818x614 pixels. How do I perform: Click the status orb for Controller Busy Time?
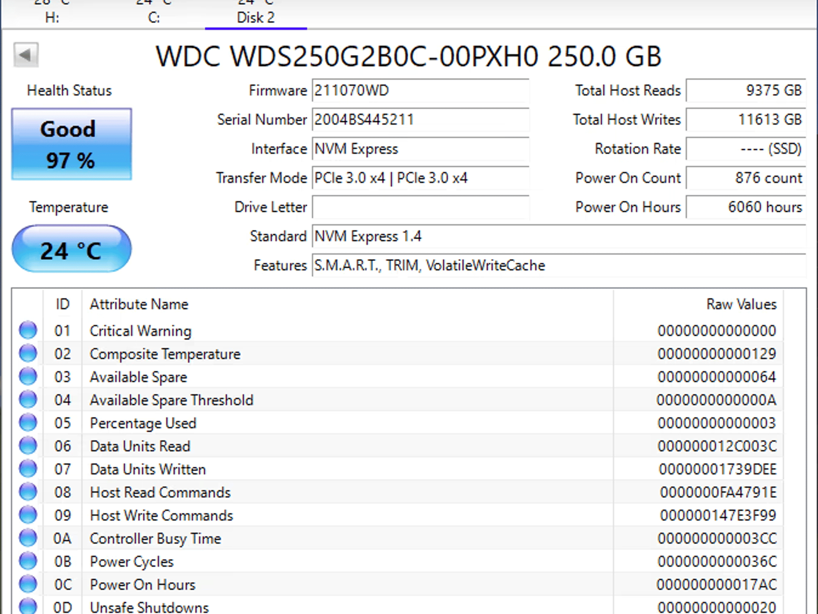tap(28, 538)
